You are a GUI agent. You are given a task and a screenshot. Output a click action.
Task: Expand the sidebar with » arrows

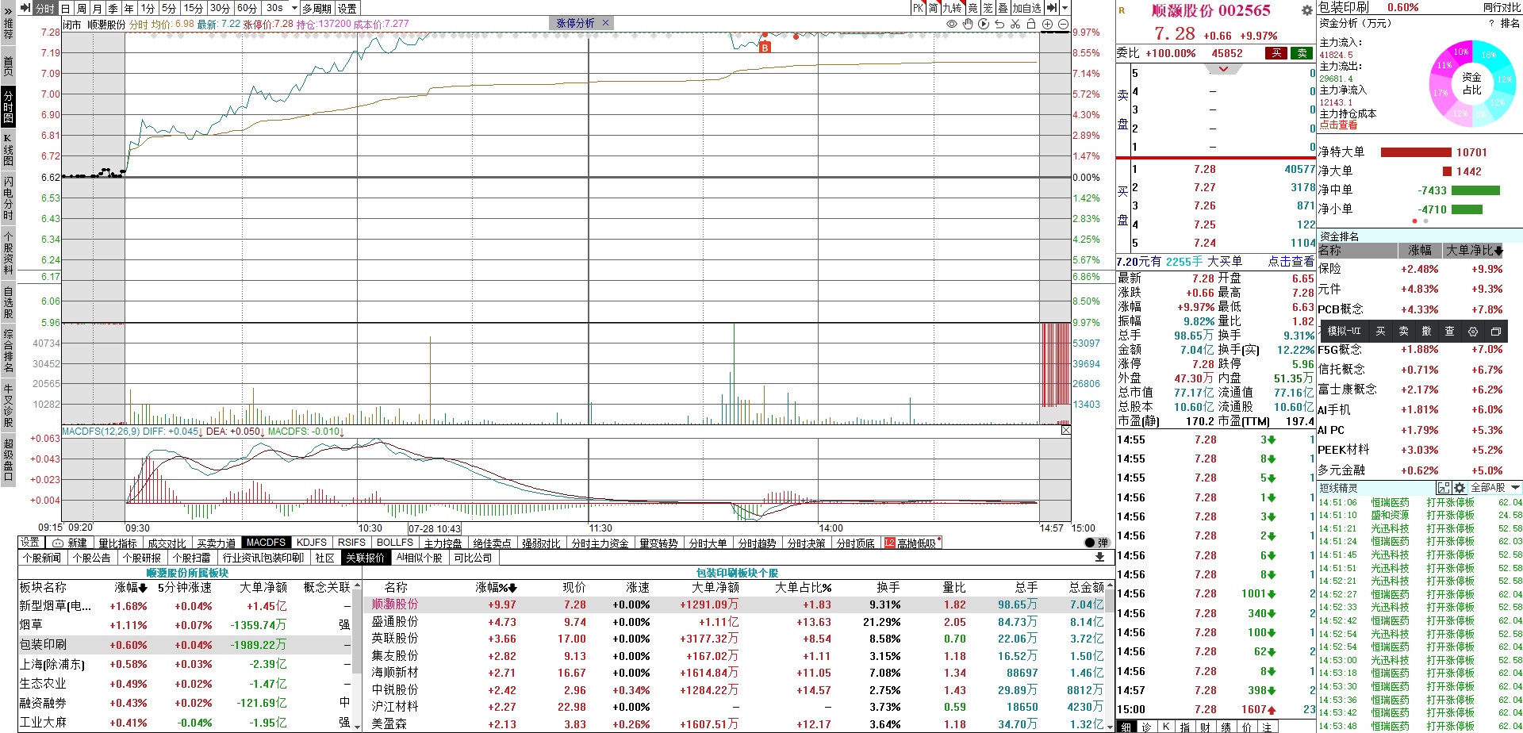click(8, 11)
